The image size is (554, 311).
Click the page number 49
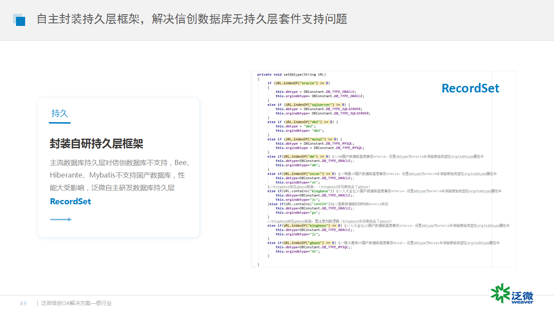click(x=23, y=304)
